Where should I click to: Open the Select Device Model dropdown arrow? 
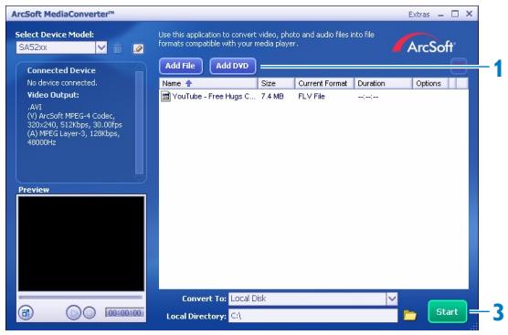101,47
